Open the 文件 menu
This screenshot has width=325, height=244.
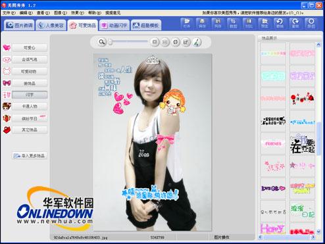tap(9, 13)
